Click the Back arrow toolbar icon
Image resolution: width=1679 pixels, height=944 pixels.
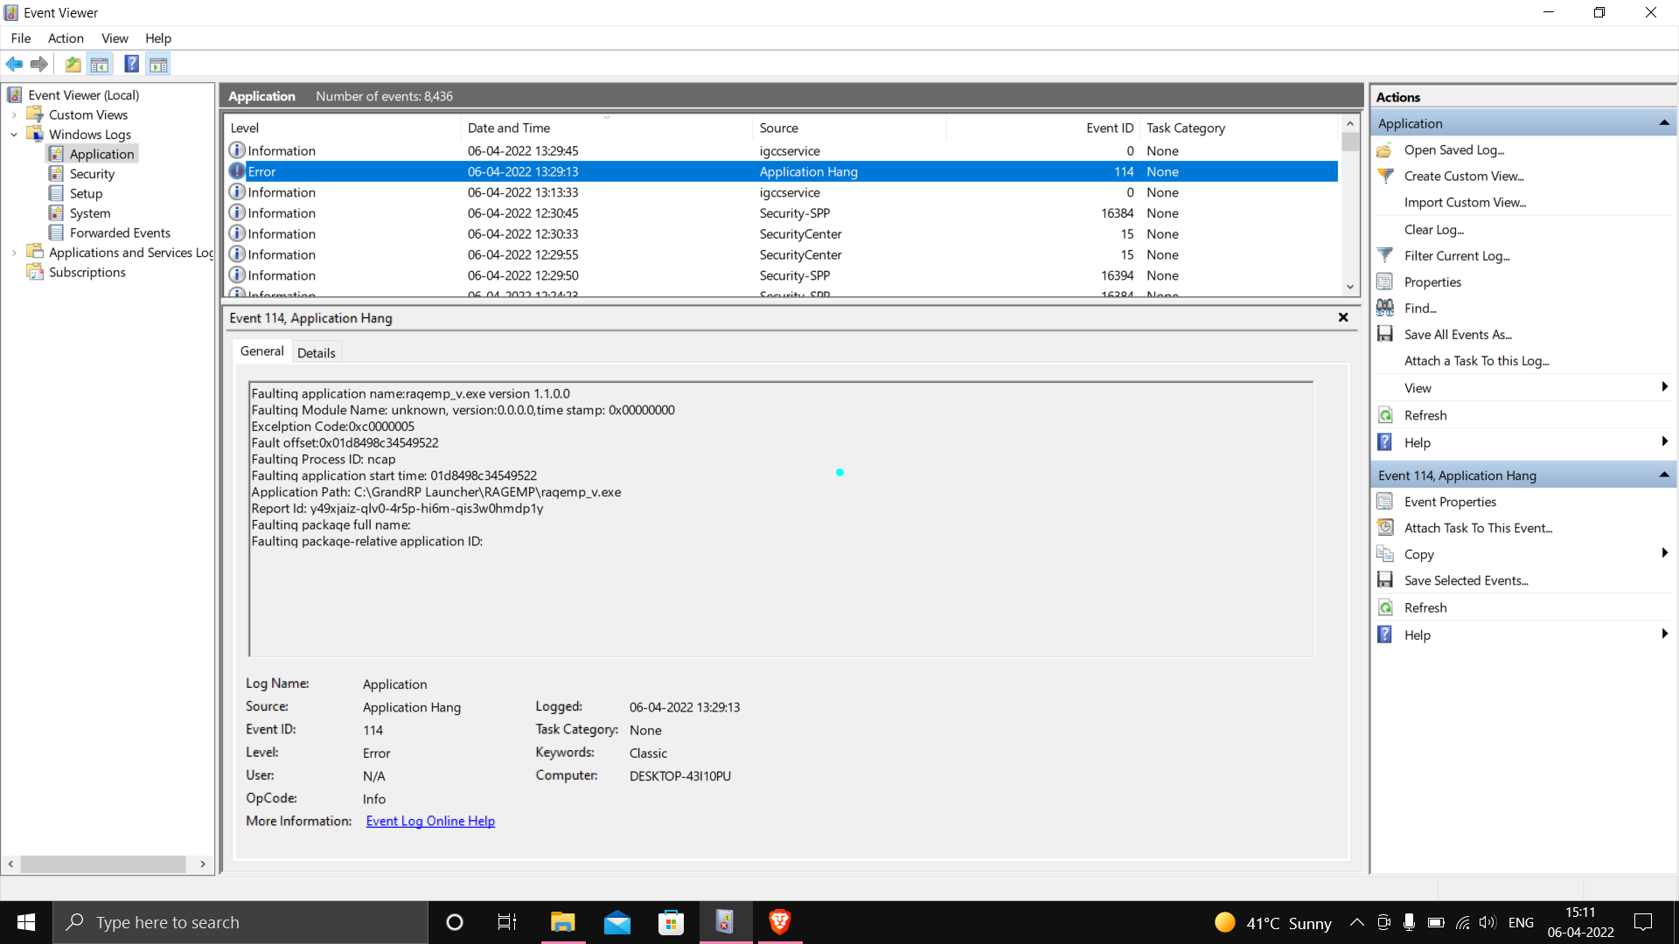click(14, 64)
